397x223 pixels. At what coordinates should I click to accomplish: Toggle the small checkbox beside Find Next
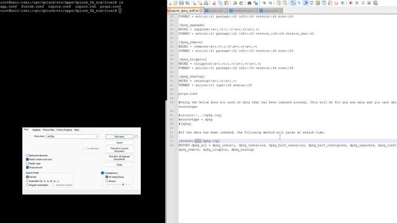click(136, 136)
